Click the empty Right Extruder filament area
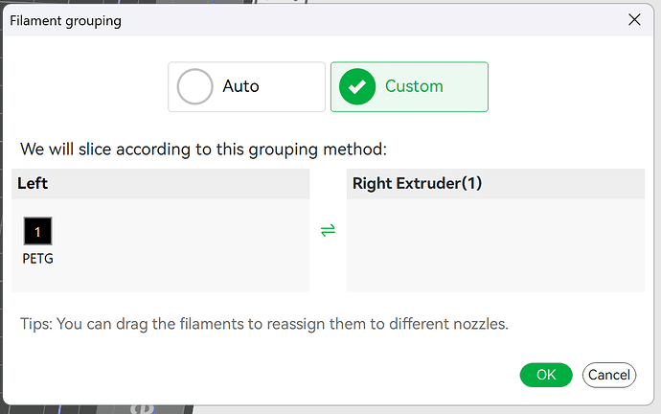This screenshot has height=414, width=661. [496, 245]
